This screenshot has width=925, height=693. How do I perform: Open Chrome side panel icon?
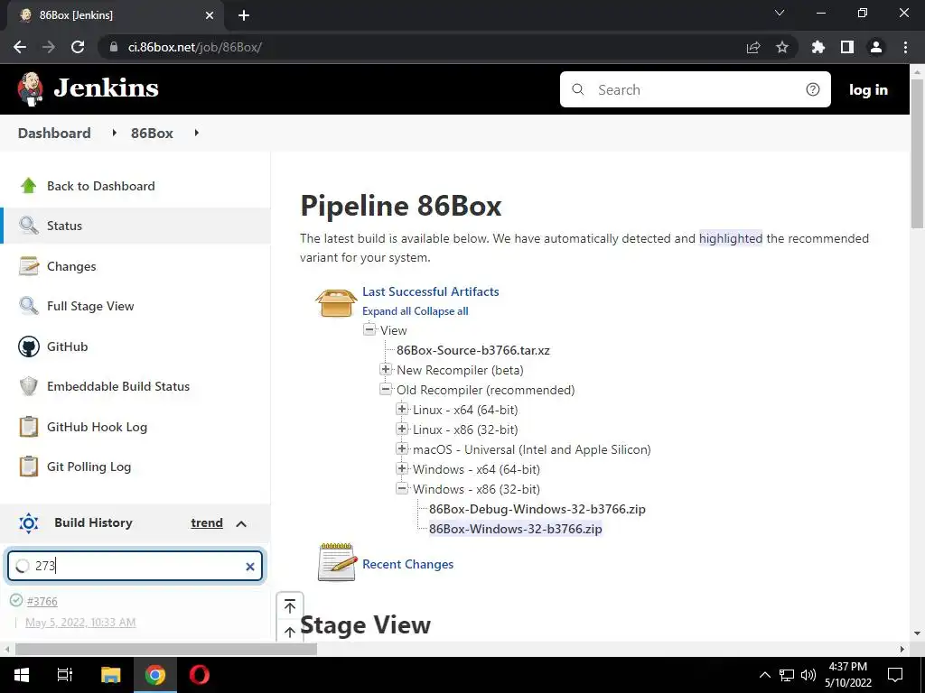click(847, 47)
